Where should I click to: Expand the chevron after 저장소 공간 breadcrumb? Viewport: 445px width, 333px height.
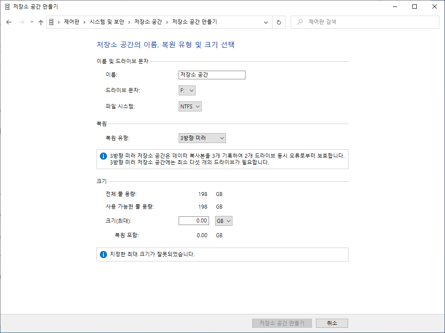167,22
